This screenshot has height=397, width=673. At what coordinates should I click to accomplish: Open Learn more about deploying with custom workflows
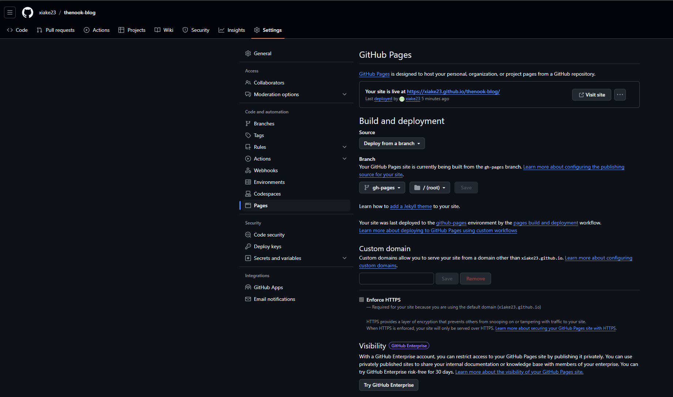click(438, 230)
